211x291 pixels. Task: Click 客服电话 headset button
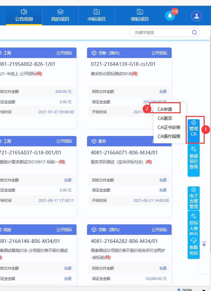(194, 247)
